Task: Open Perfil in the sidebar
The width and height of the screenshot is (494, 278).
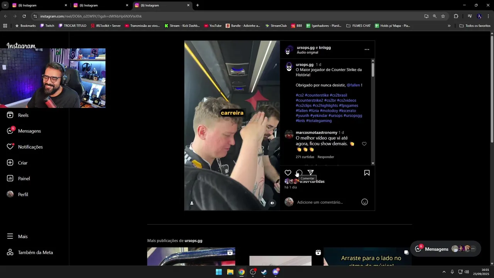Action: (x=18, y=194)
